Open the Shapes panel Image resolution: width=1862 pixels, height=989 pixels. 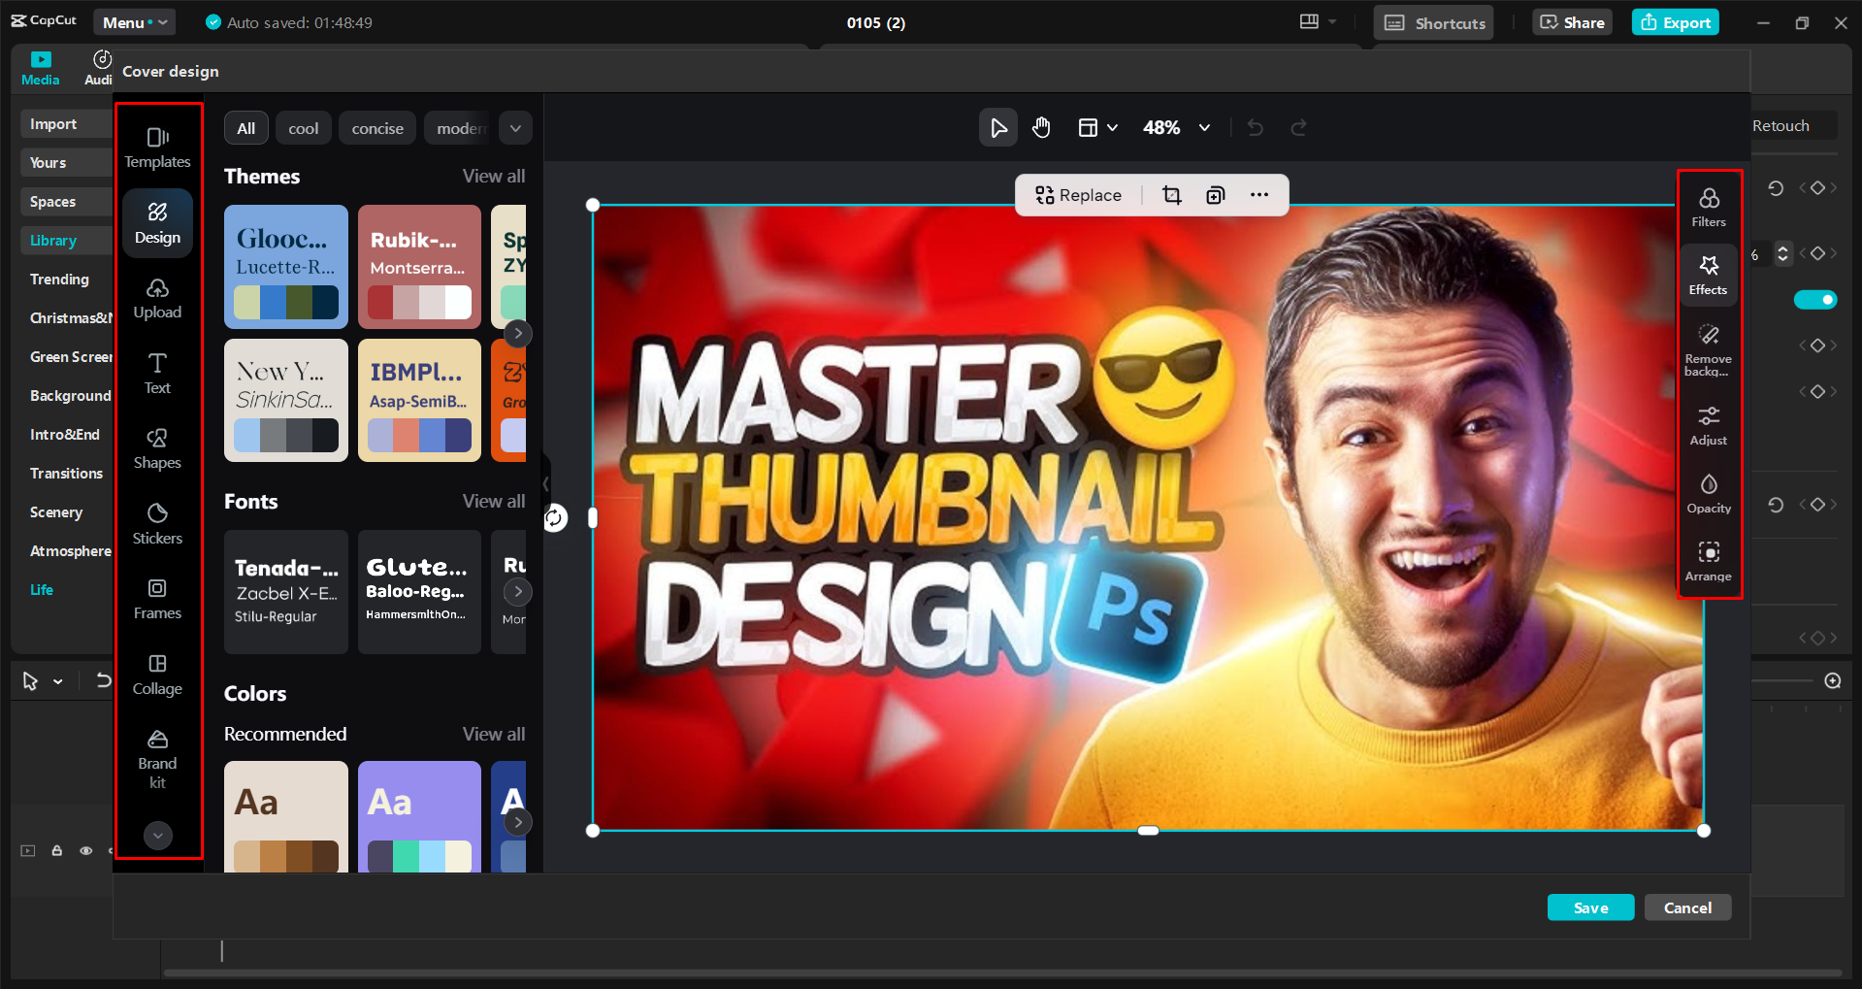(157, 446)
